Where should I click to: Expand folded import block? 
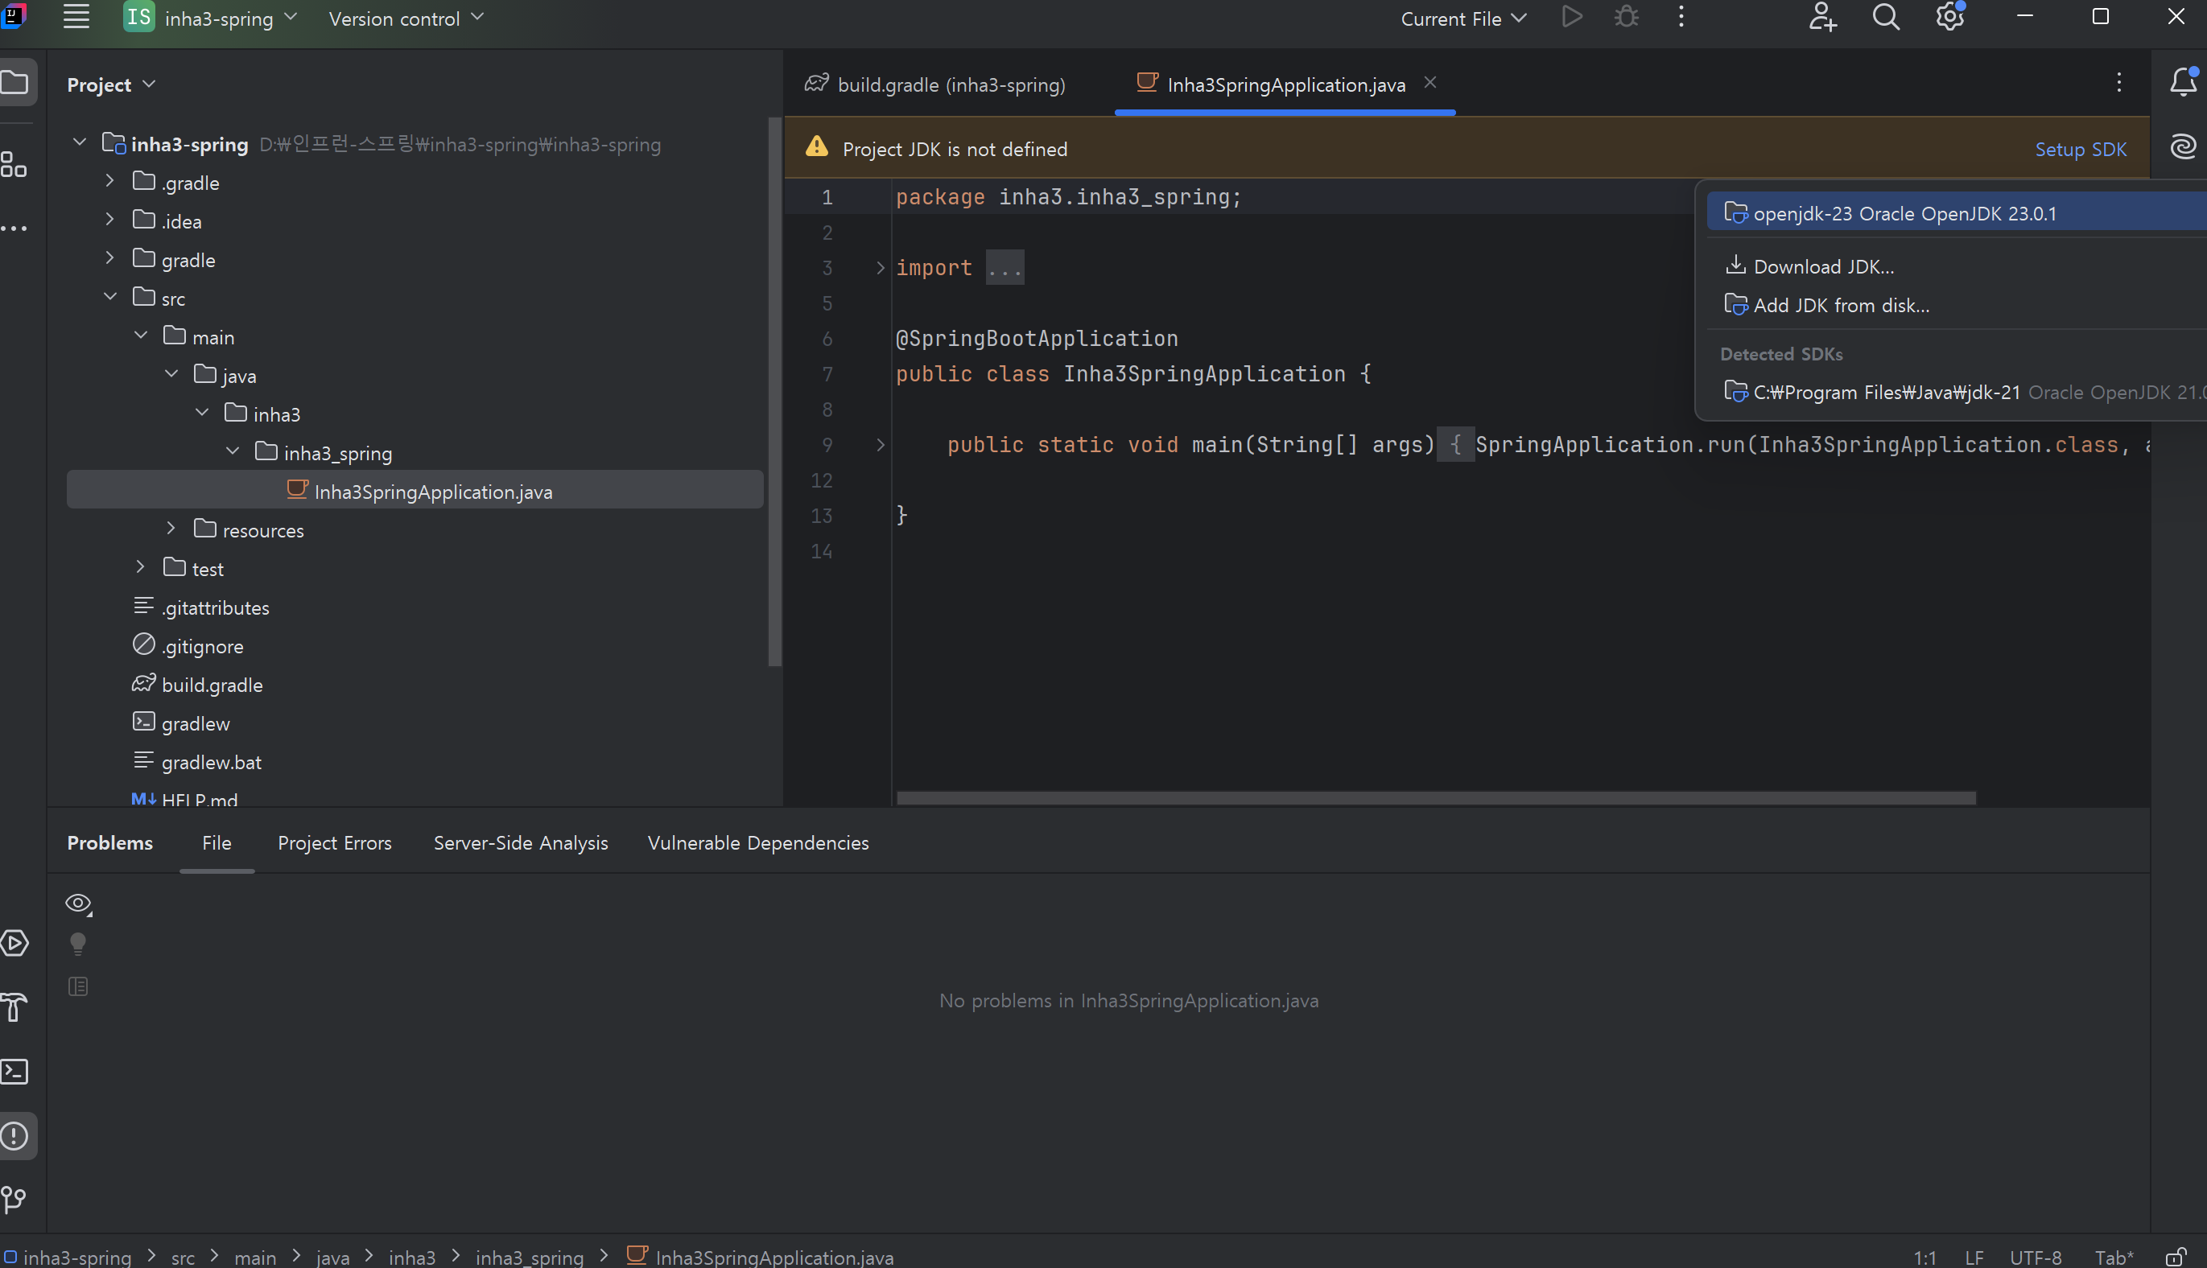click(x=881, y=267)
